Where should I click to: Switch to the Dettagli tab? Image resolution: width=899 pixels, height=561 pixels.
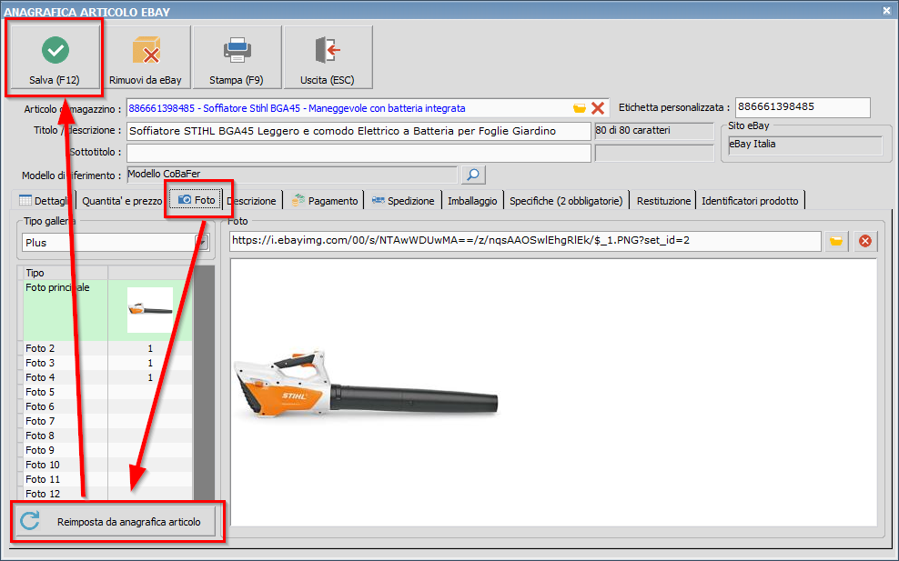coord(44,201)
